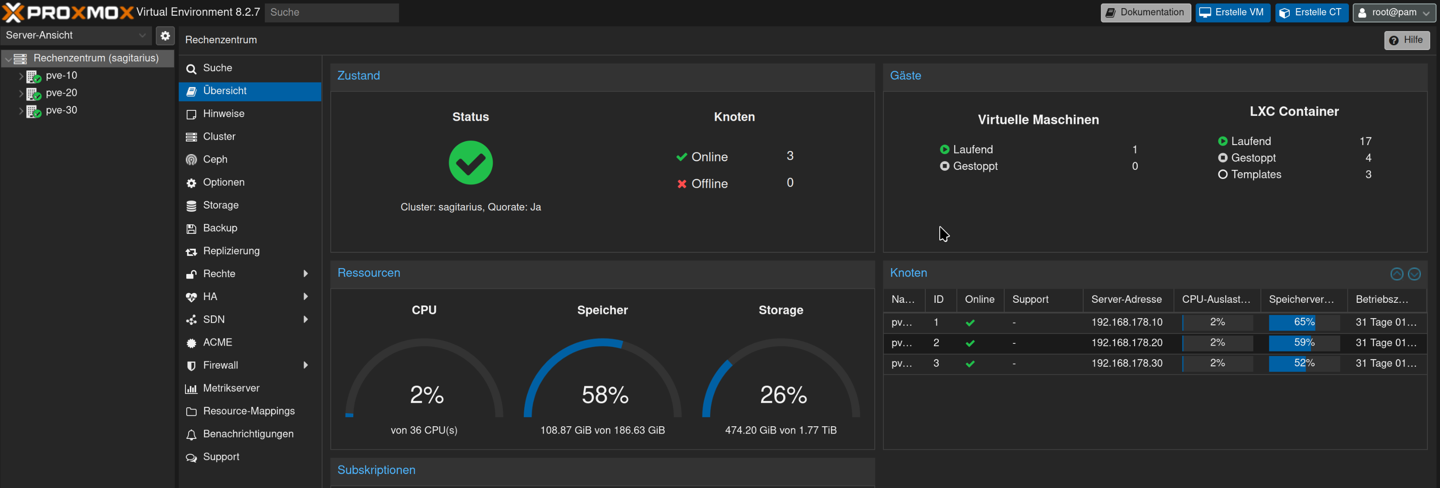Click the Rechte unlock icon

pos(191,275)
